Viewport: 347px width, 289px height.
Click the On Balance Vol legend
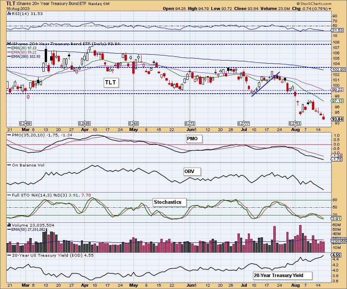point(26,165)
